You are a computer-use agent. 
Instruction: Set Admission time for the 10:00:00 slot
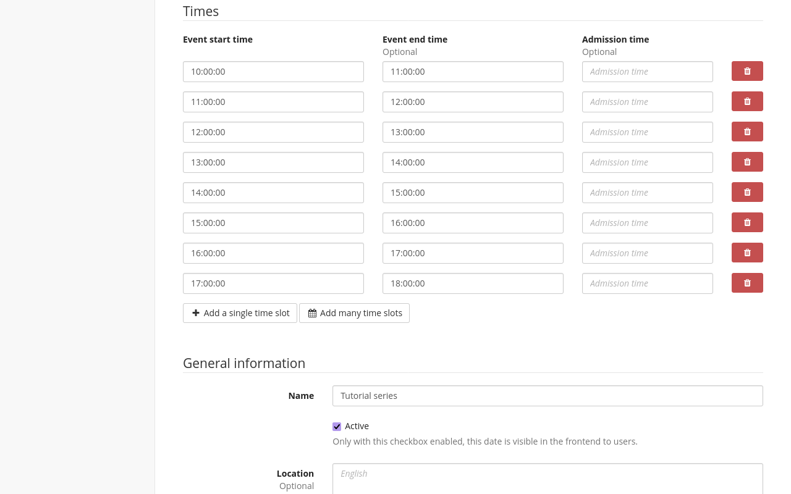click(x=647, y=72)
